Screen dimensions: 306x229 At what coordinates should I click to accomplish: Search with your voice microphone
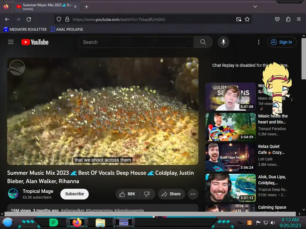click(x=224, y=42)
